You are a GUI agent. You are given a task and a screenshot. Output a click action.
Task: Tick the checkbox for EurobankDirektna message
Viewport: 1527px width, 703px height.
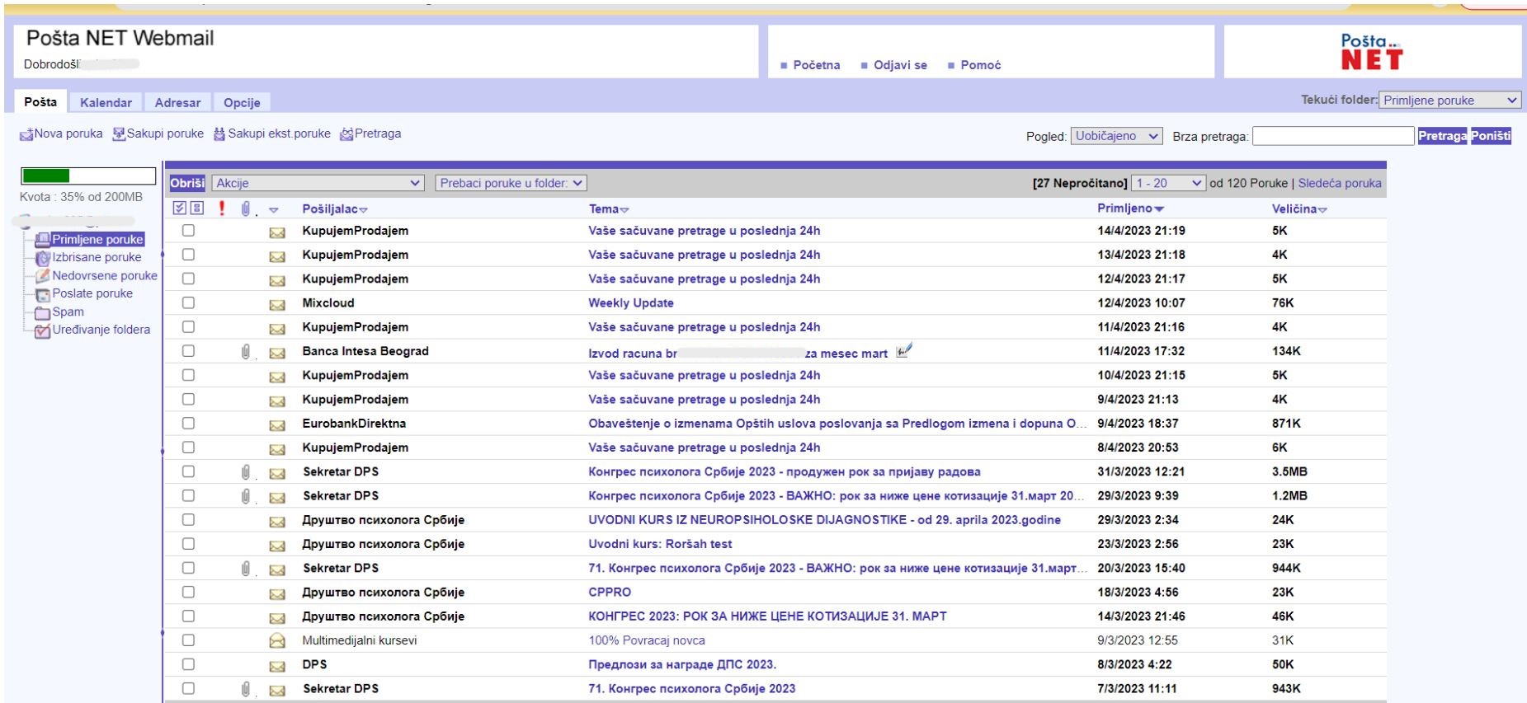[x=188, y=424]
